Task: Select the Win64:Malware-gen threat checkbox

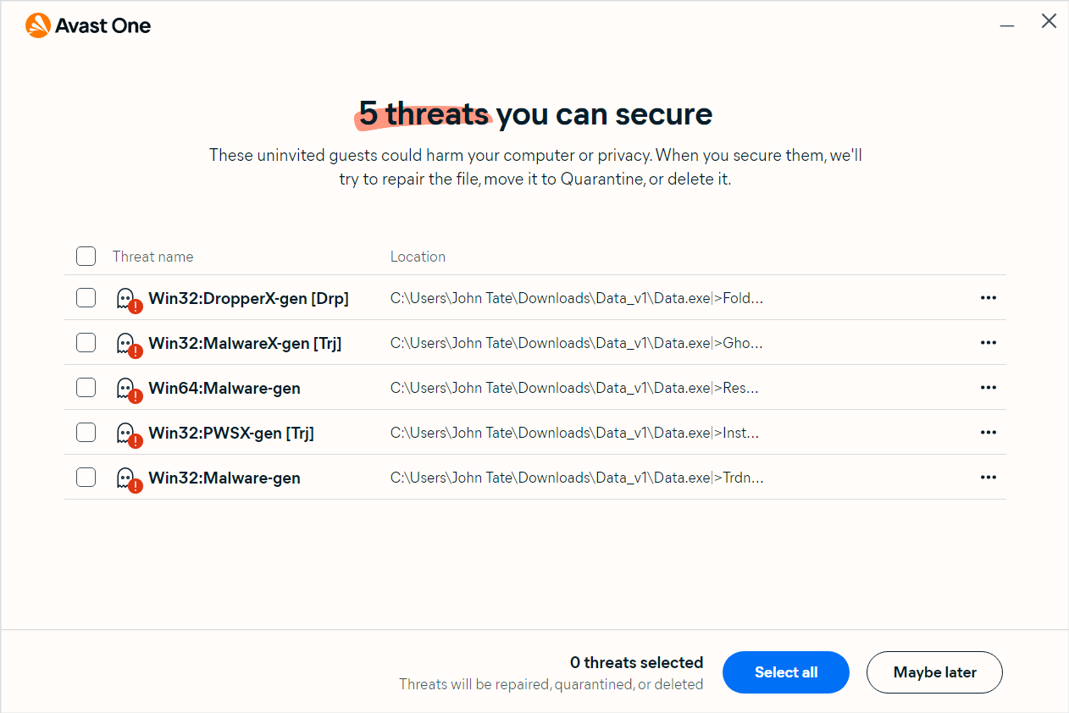Action: coord(86,388)
